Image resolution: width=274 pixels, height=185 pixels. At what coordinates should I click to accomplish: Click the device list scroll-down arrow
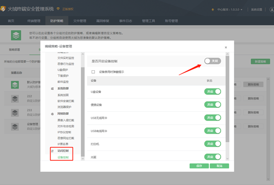(x=228, y=159)
